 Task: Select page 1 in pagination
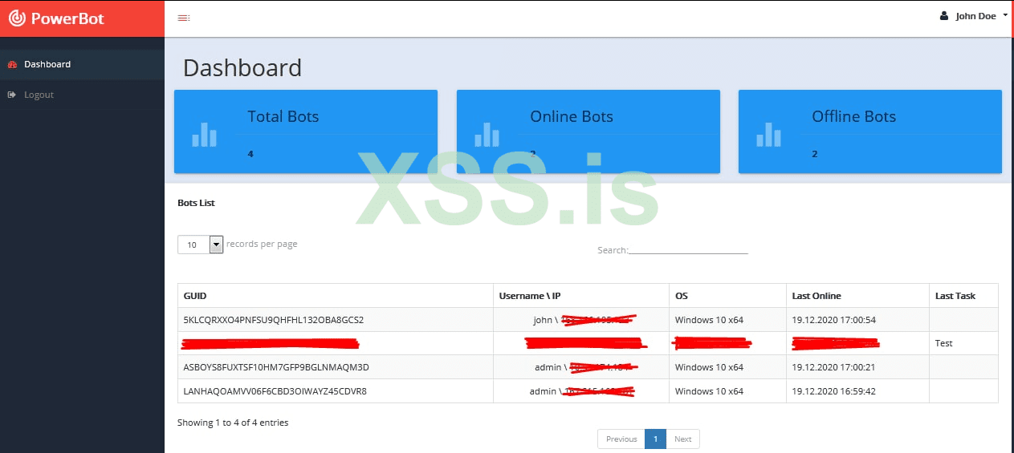(x=655, y=439)
